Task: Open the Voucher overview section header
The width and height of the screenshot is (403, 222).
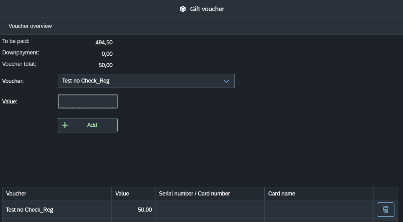Action: click(30, 26)
